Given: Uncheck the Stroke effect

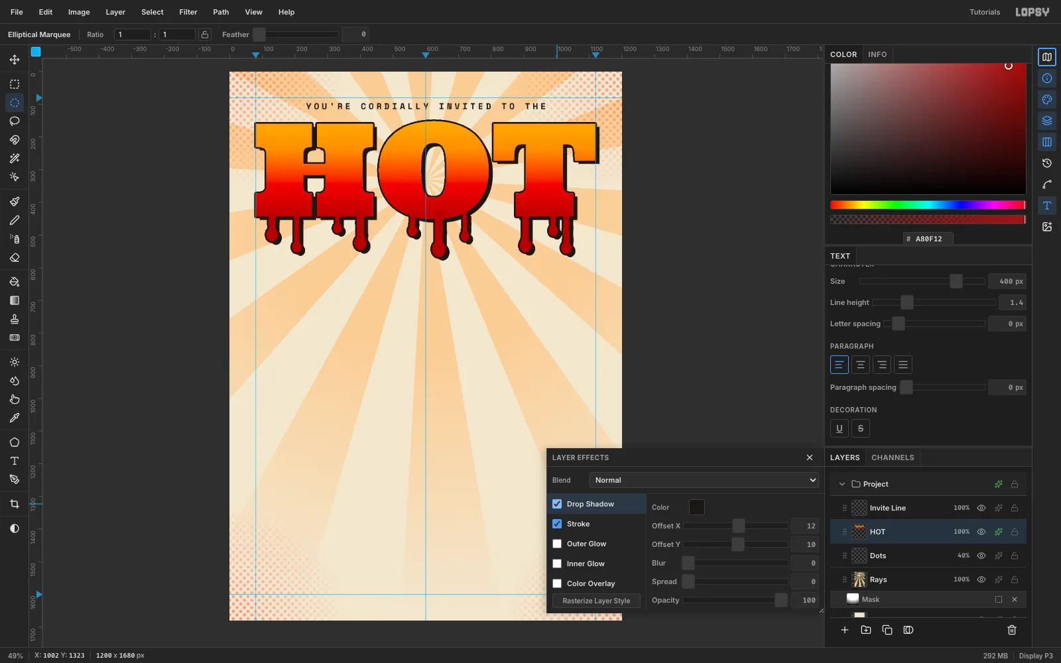Looking at the screenshot, I should (x=557, y=524).
